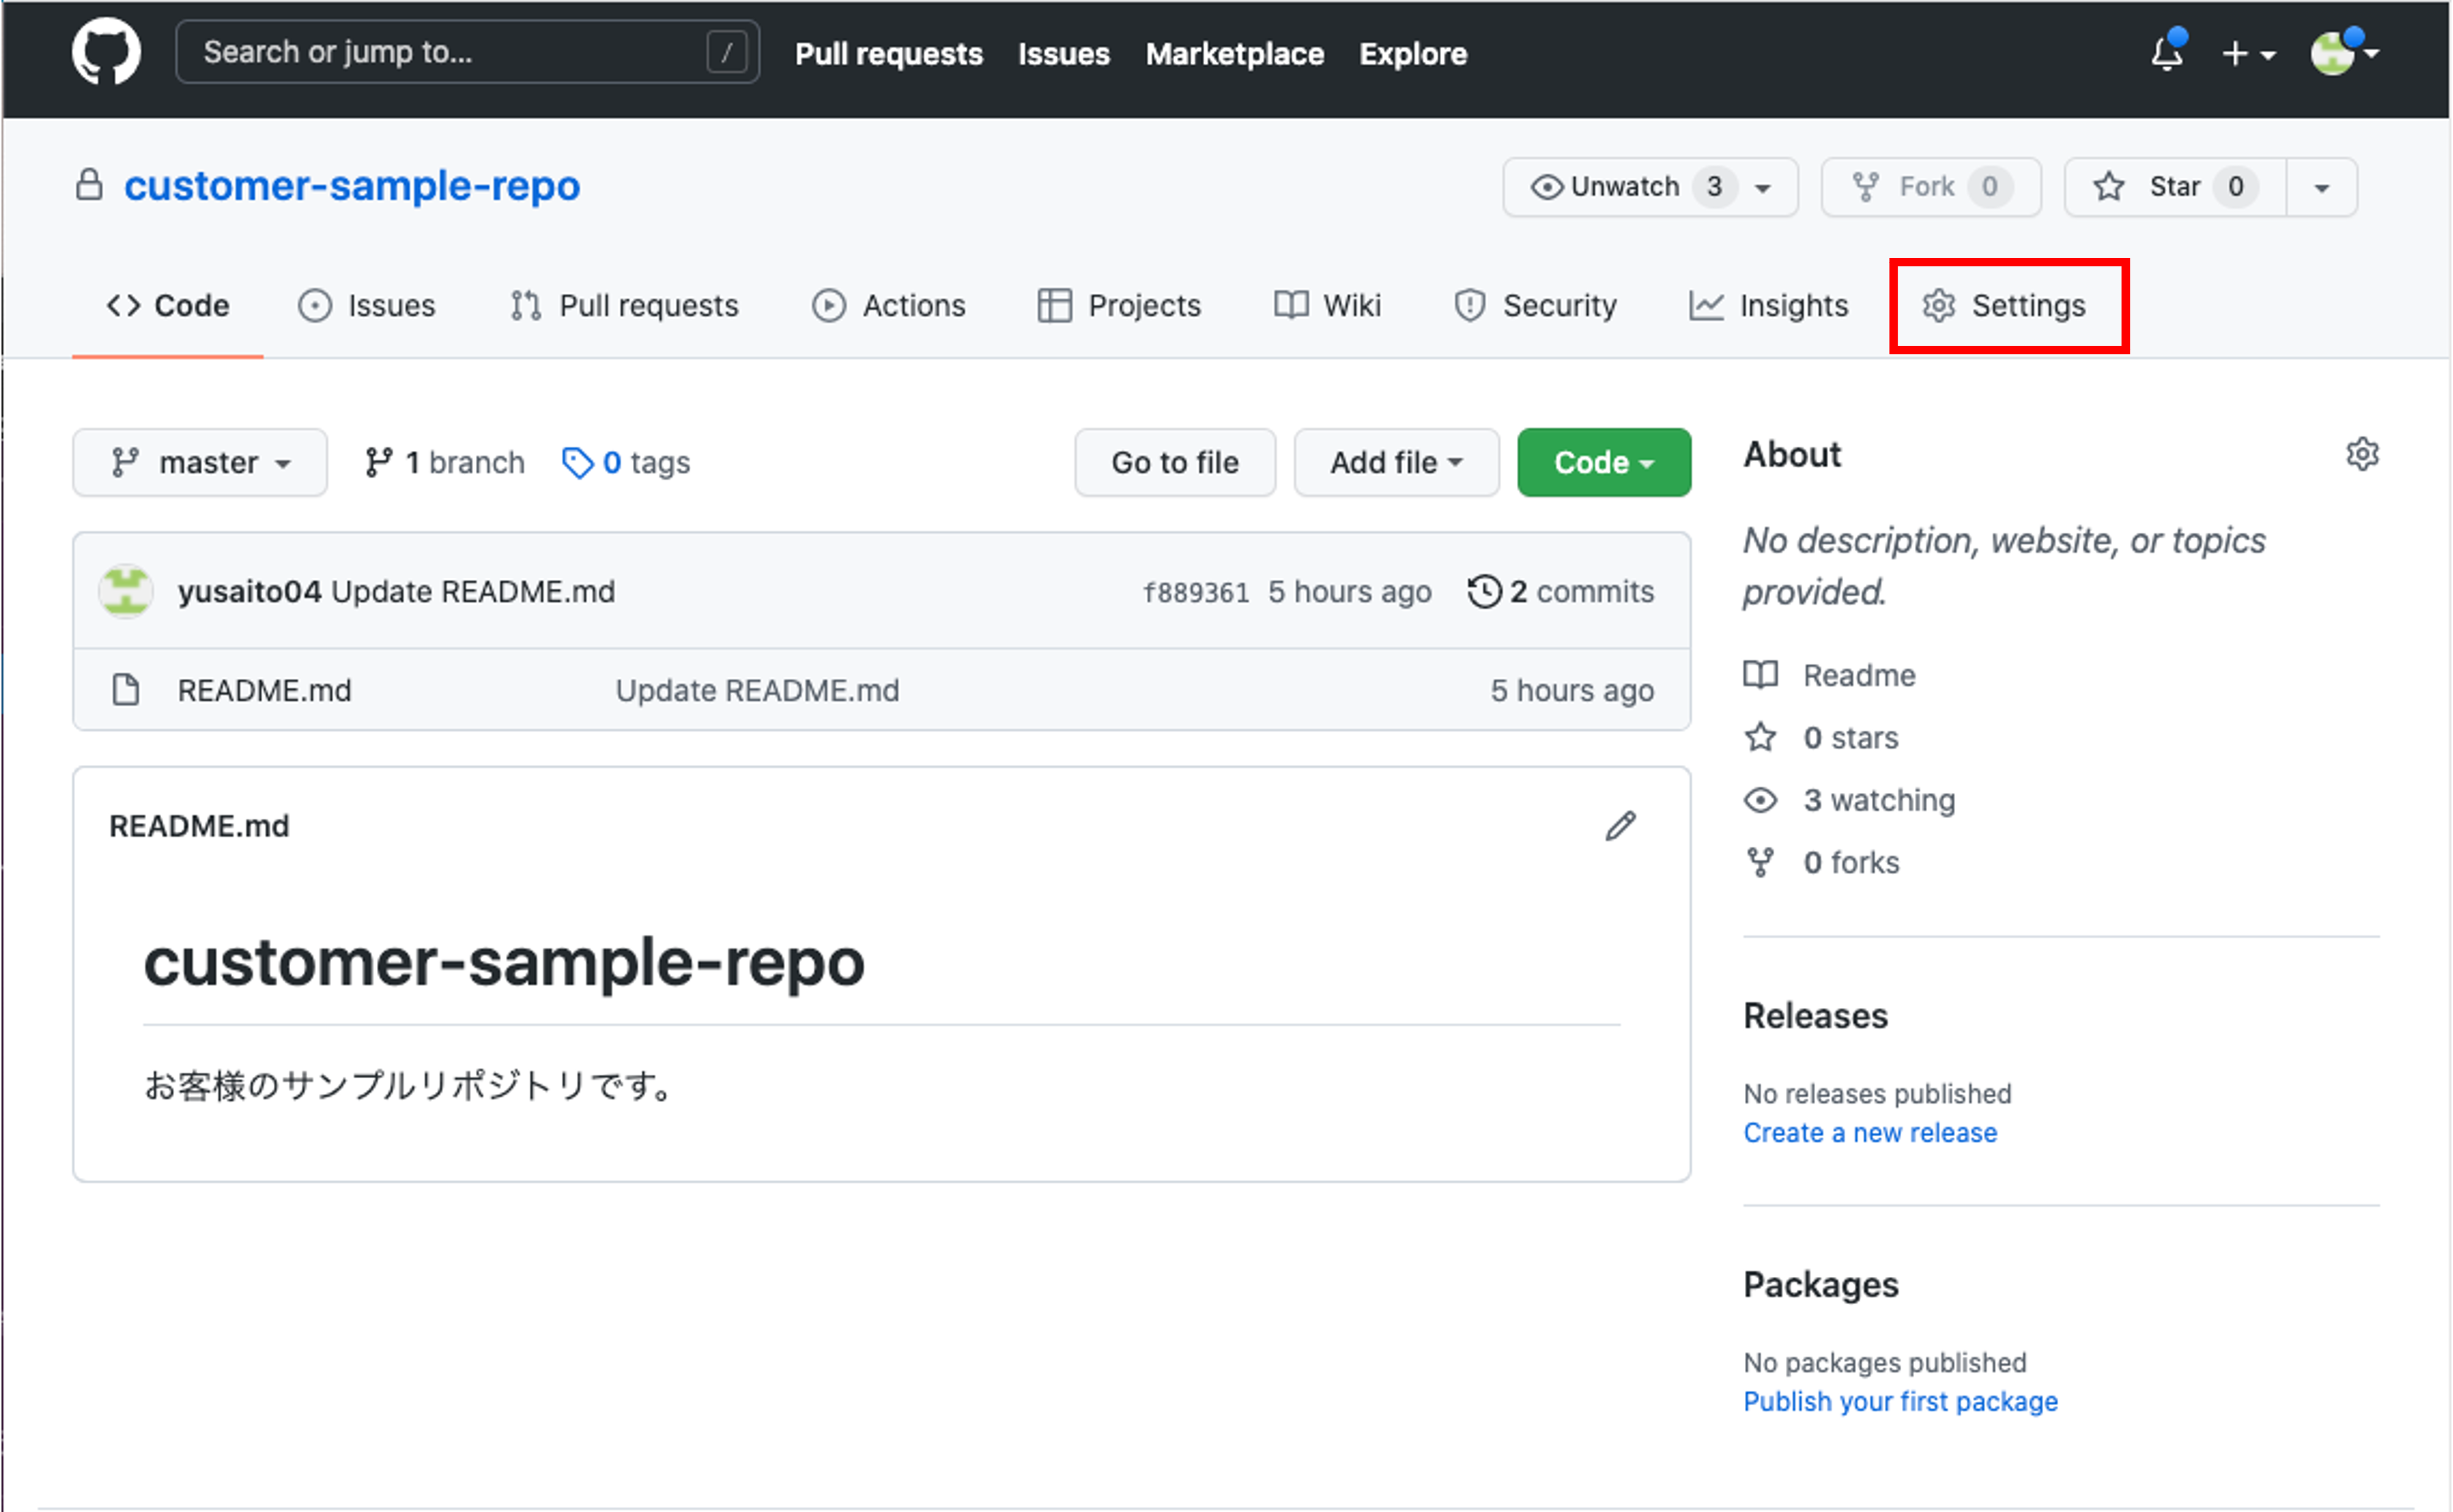Open the latest commit message Update README.md
This screenshot has height=1512, width=2453.
(473, 592)
